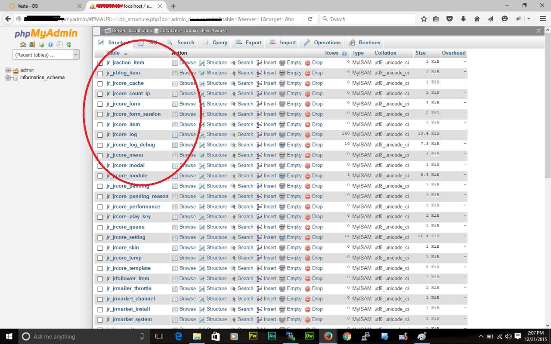Check the jr_jrcore_setting row checkbox
This screenshot has height=344, width=551.
[100, 238]
